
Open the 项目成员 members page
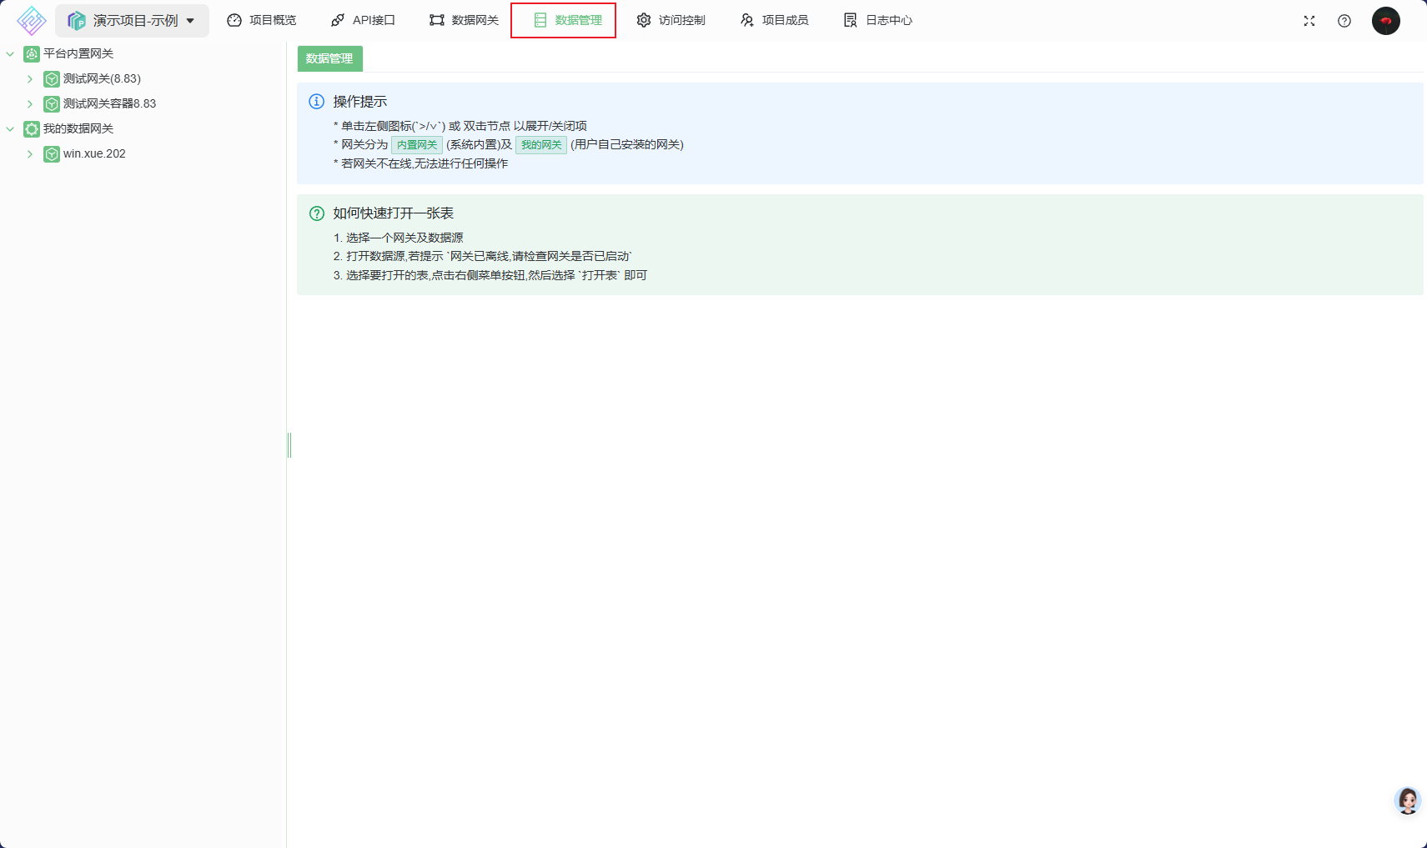[774, 20]
